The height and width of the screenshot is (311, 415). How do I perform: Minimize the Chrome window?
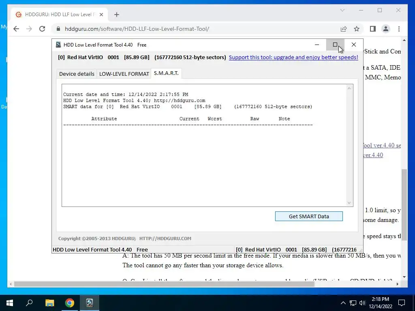[361, 10]
